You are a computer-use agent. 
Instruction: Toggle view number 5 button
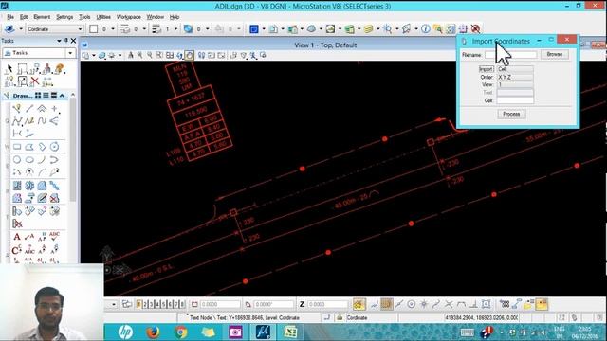coord(164,304)
